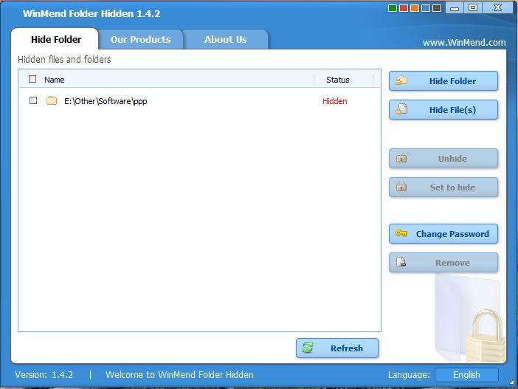
Task: Open the About Us tab
Action: 225,40
